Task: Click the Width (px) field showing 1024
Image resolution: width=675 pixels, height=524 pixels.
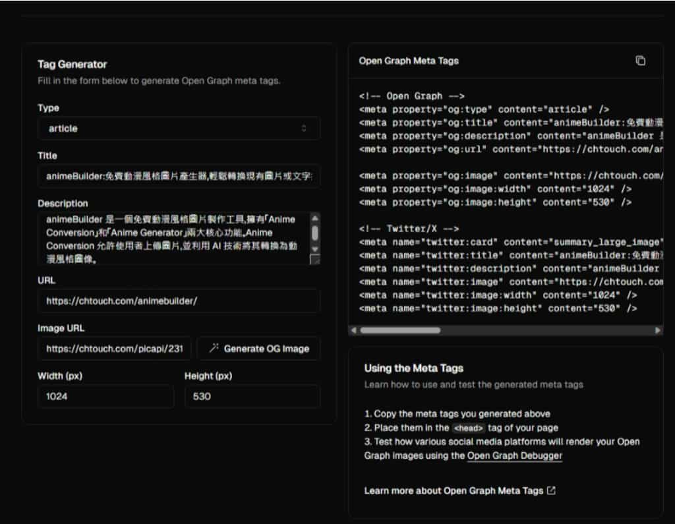Action: pyautogui.click(x=106, y=397)
